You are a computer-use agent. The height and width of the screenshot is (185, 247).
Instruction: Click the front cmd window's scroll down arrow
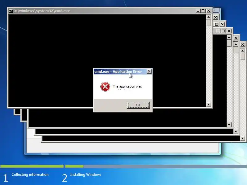tap(209, 104)
